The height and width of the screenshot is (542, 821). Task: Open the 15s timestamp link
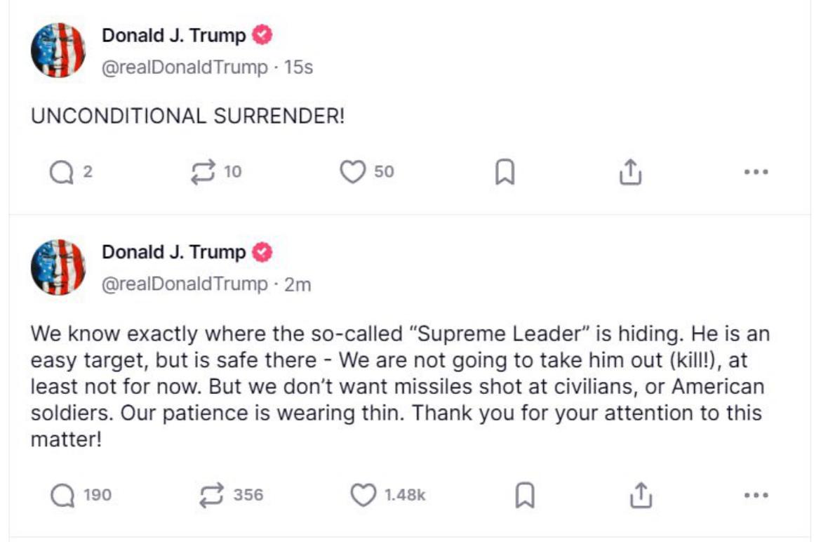pos(298,68)
